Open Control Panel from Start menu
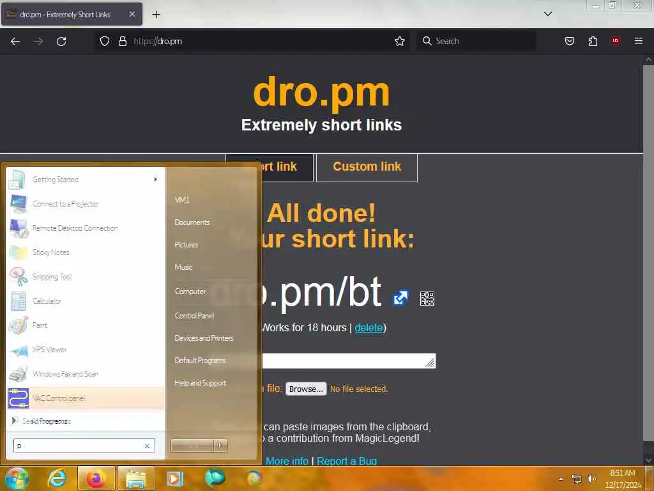Screen dimensions: 654x491 click(194, 316)
